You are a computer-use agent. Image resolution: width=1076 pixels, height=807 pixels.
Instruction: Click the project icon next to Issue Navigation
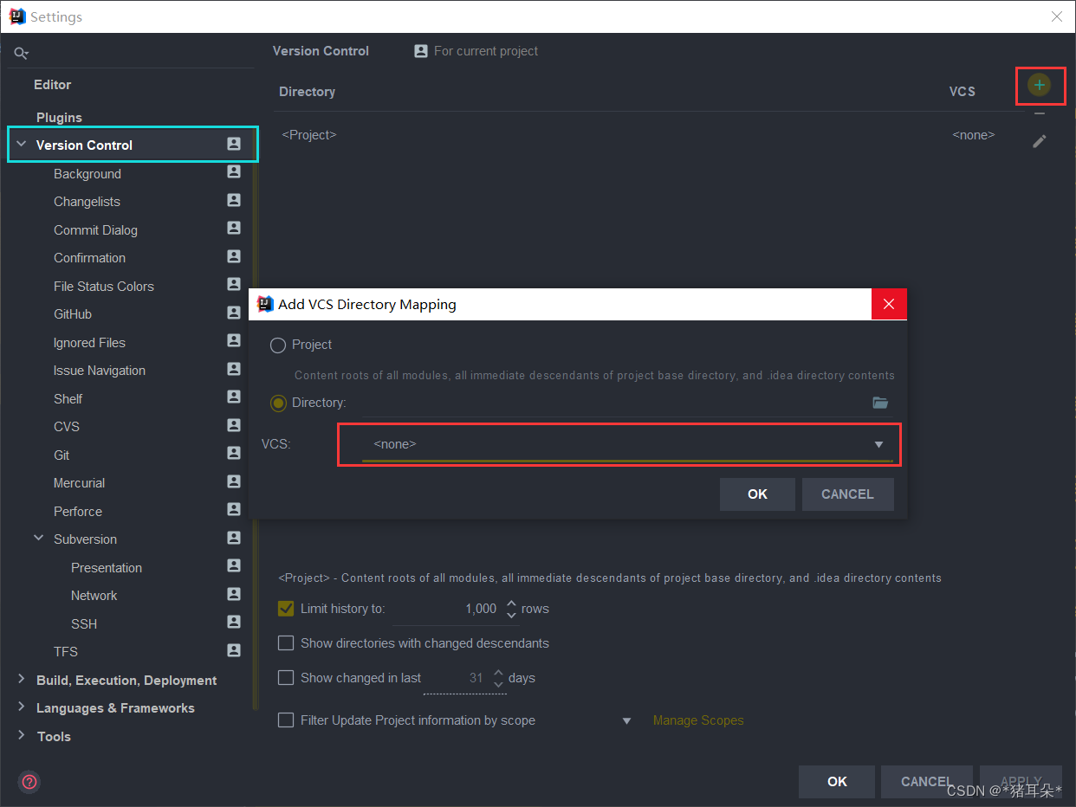coord(234,369)
